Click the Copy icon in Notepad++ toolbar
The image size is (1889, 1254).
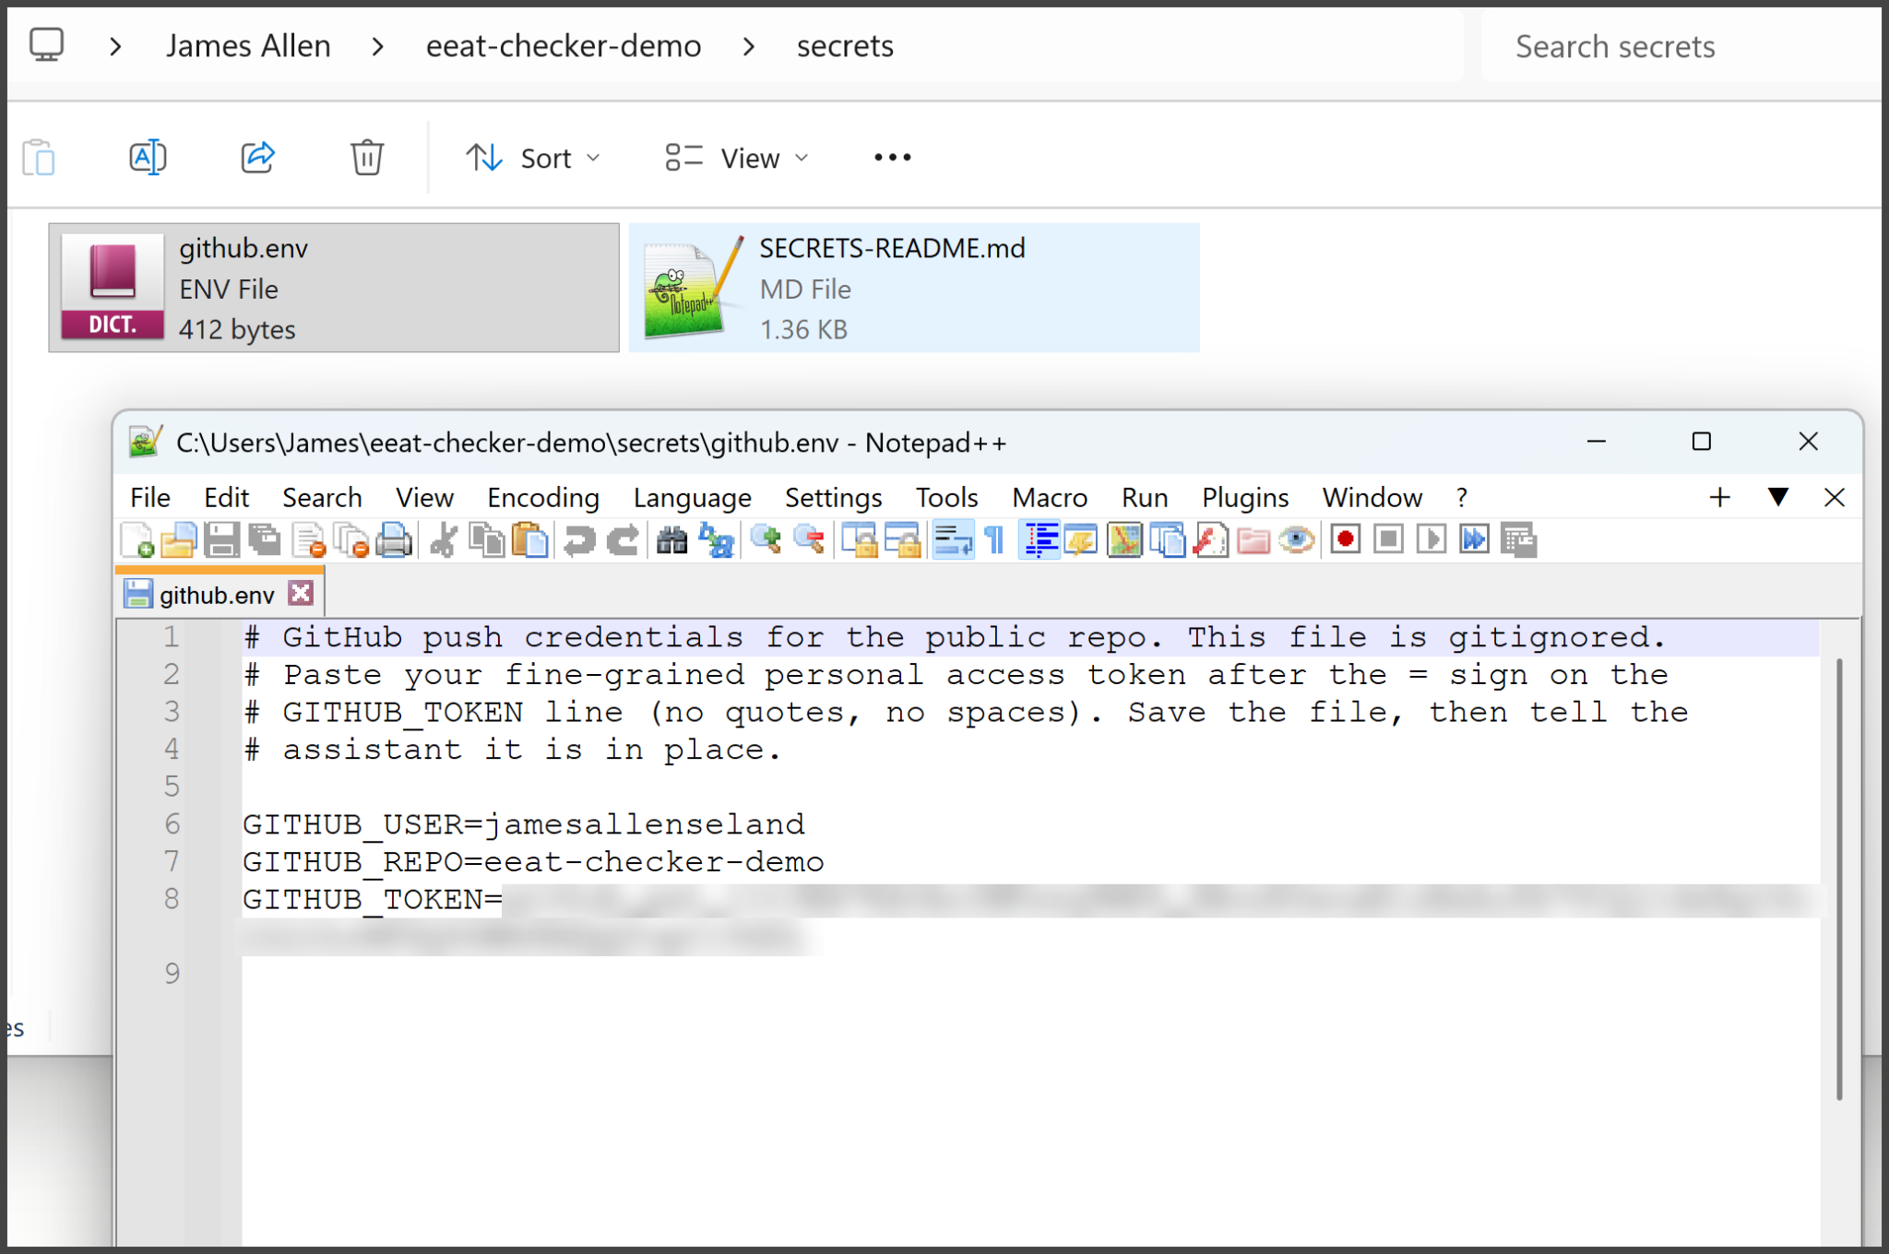coord(486,540)
